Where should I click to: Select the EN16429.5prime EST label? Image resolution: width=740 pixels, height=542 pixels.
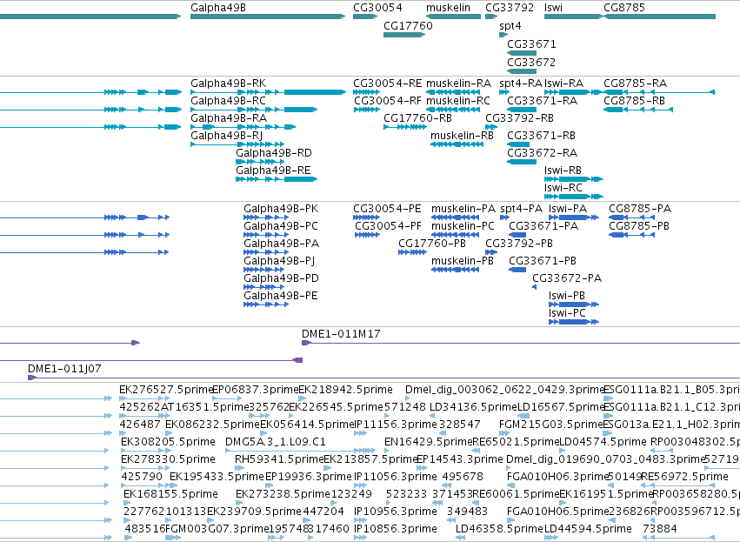[428, 442]
